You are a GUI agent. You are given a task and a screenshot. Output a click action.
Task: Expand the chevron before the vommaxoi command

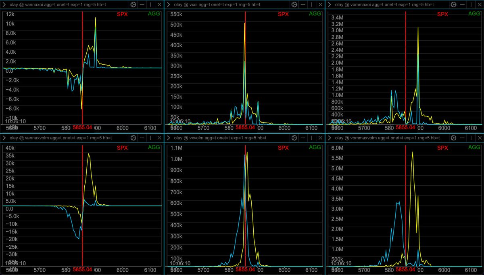point(329,4)
